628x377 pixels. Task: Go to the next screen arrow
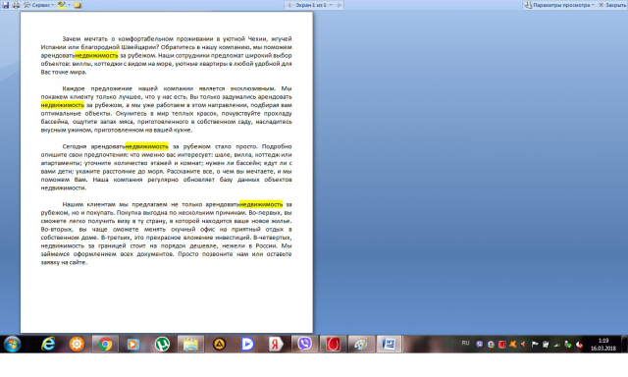[x=339, y=5]
